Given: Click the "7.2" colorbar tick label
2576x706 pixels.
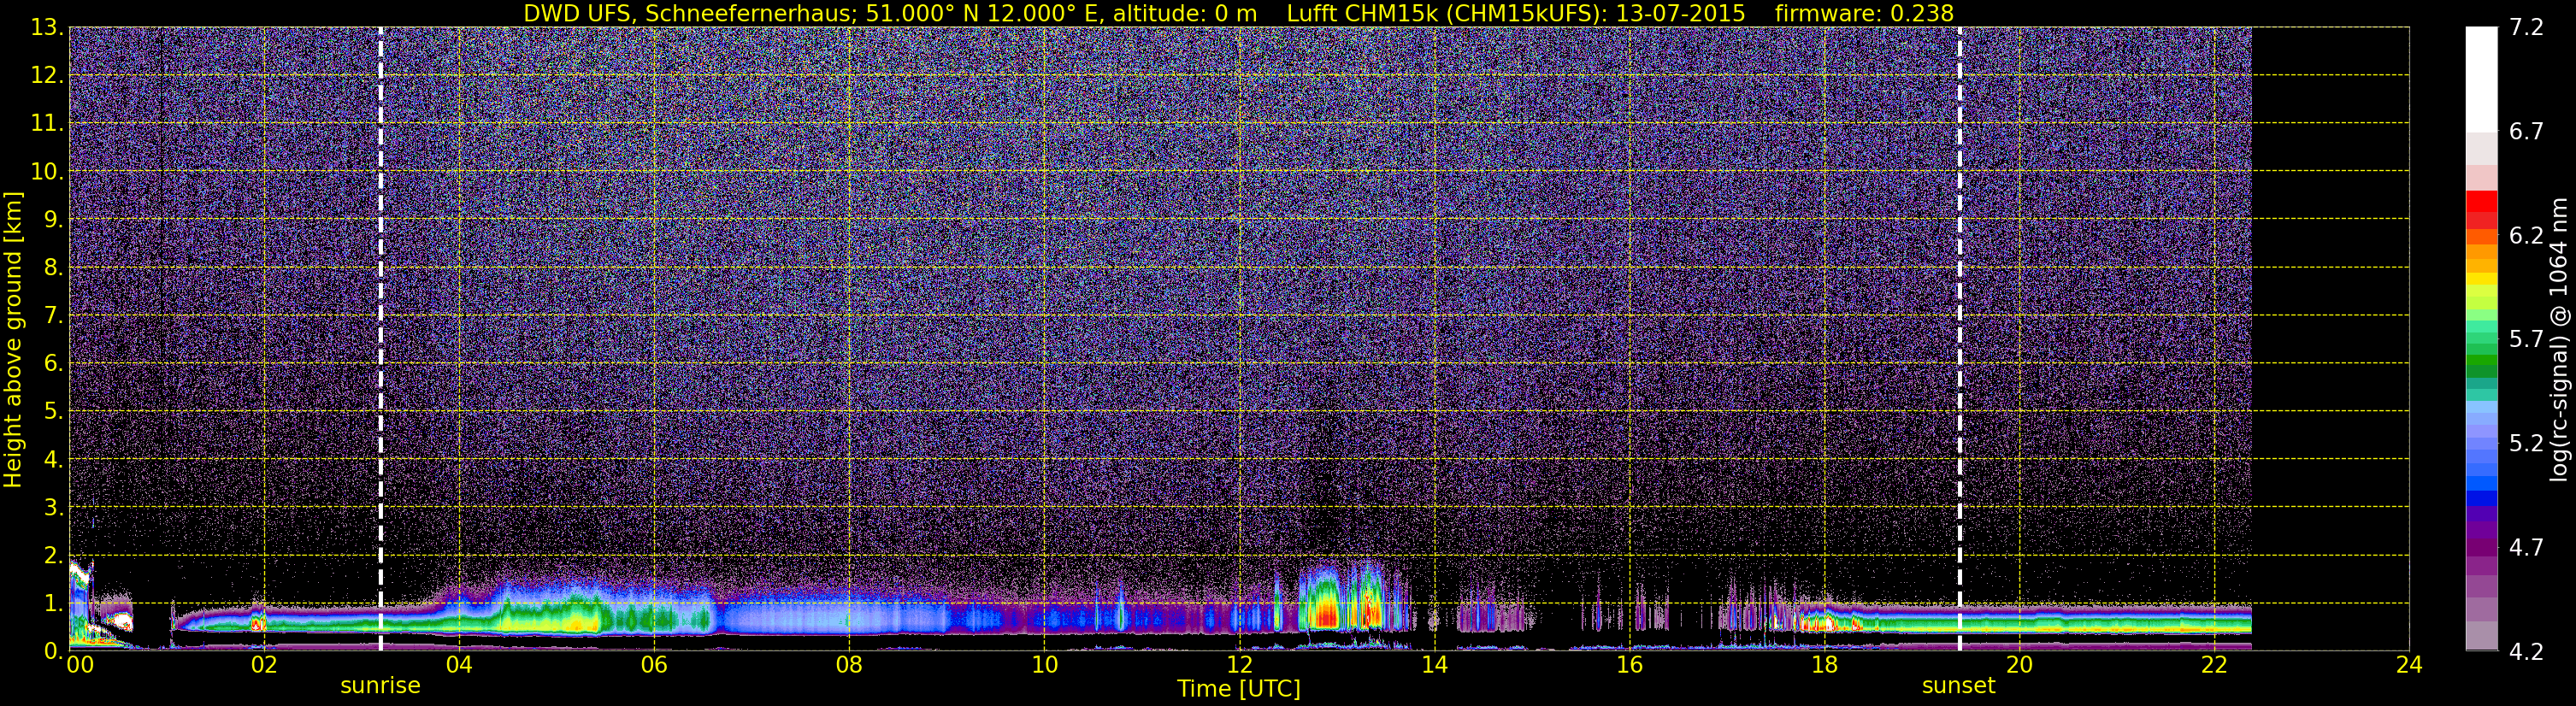Looking at the screenshot, I should coord(2526,28).
